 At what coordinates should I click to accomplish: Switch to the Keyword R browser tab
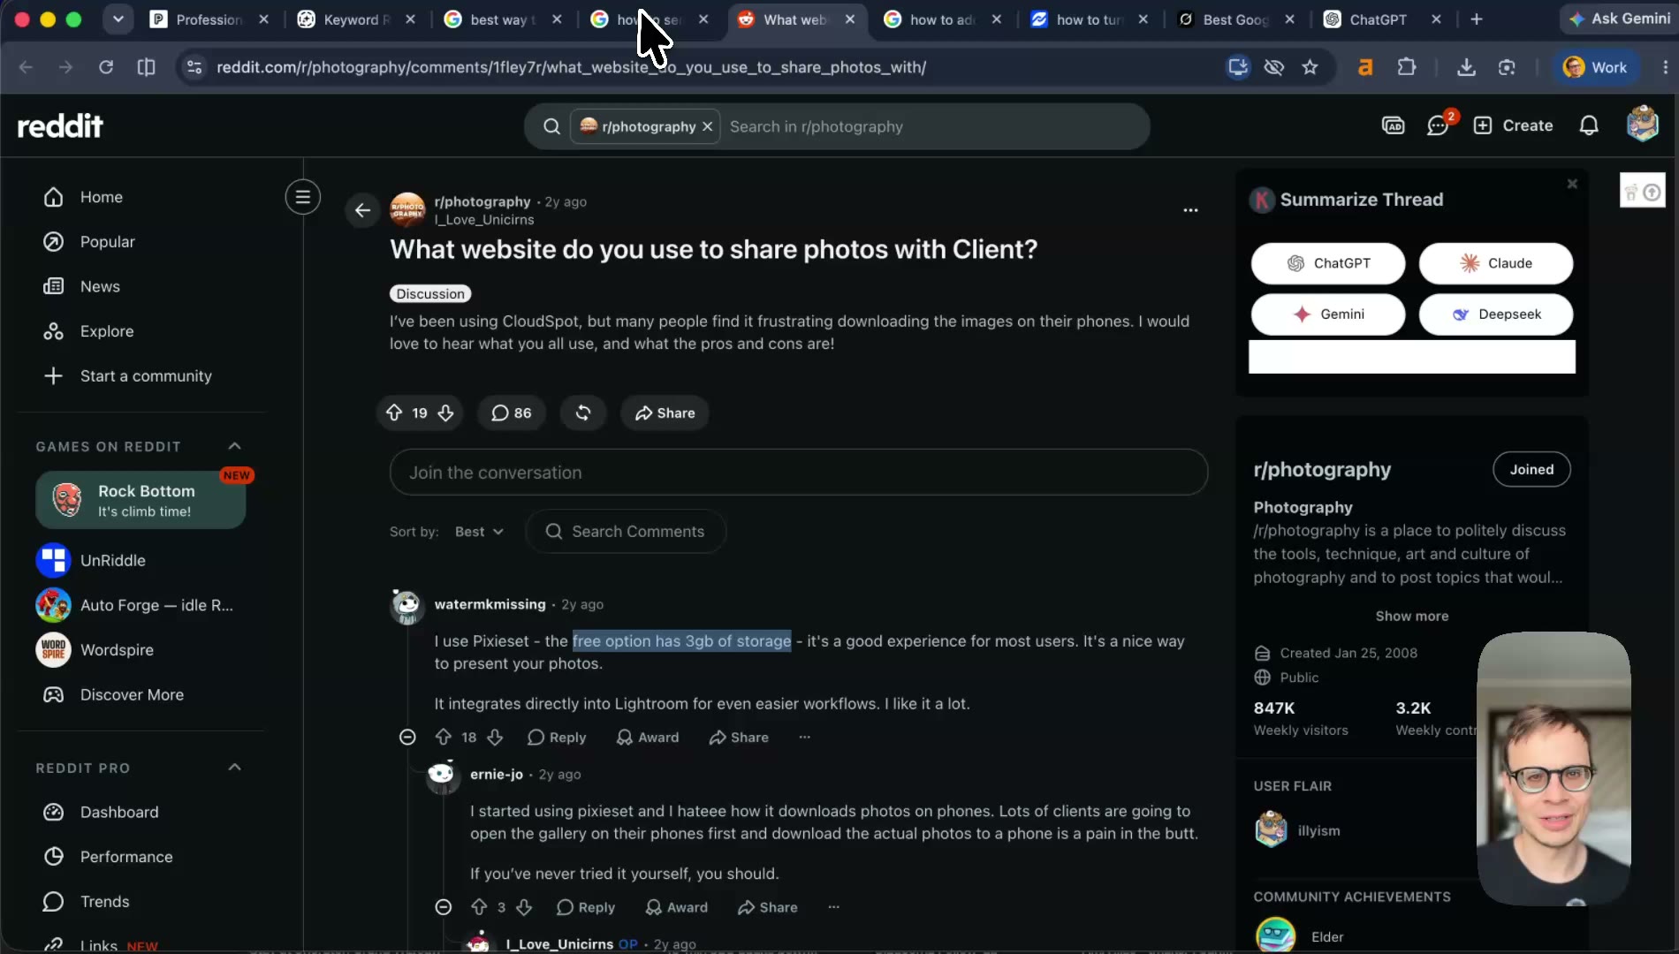[356, 19]
